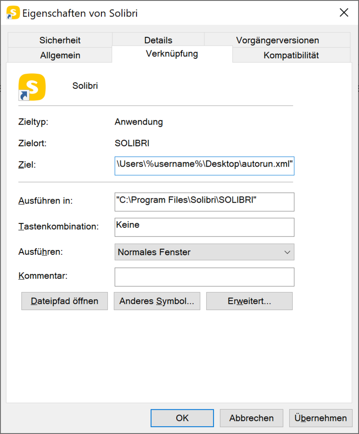Image resolution: width=359 pixels, height=434 pixels.
Task: Click the Zielort value SOLIBRI
Action: coord(132,143)
